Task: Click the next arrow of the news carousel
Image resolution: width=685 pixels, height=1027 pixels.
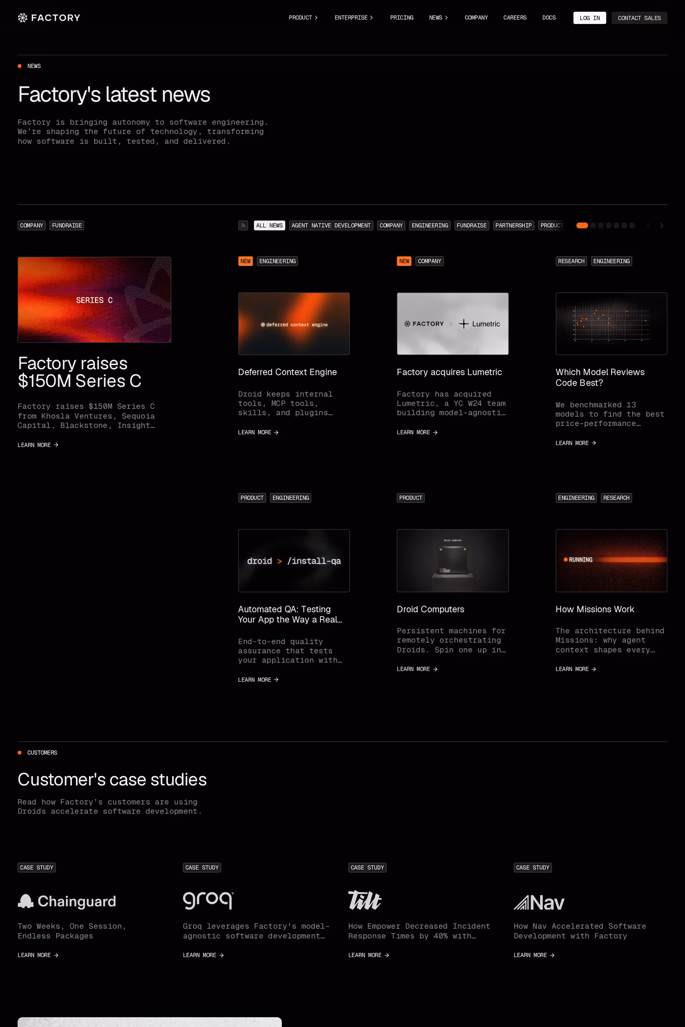Action: (662, 225)
